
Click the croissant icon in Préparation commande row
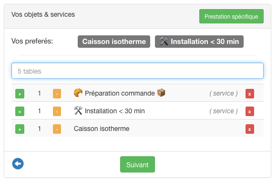point(78,93)
